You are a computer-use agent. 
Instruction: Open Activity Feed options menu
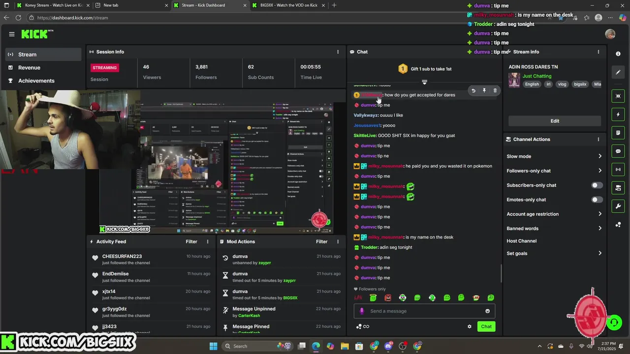pos(208,241)
